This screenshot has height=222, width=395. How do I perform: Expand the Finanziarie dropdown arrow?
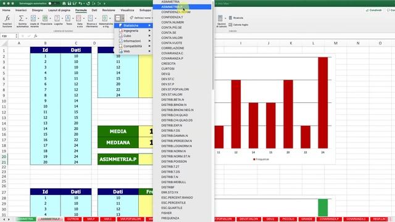pos(50,18)
